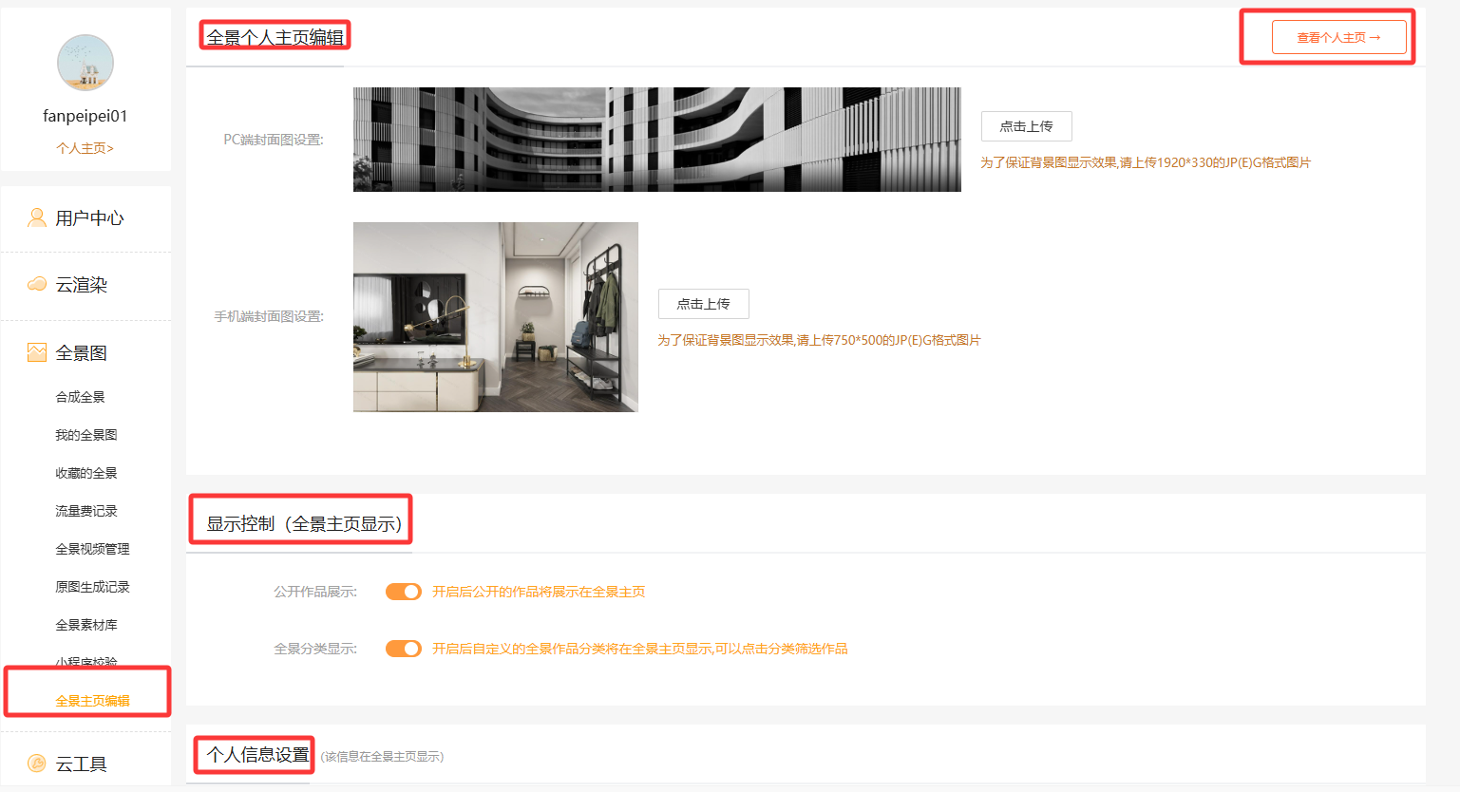1460x792 pixels.
Task: Click the fanpeipei01 profile avatar
Action: tap(85, 63)
